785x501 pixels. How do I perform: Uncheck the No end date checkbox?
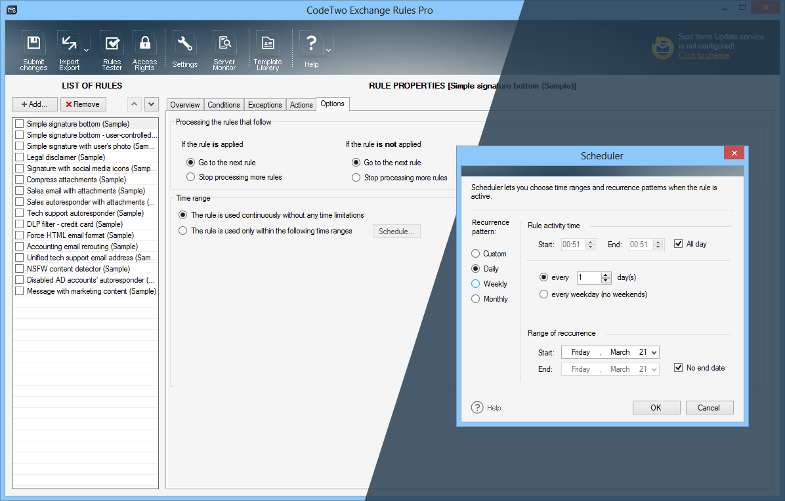pos(679,367)
